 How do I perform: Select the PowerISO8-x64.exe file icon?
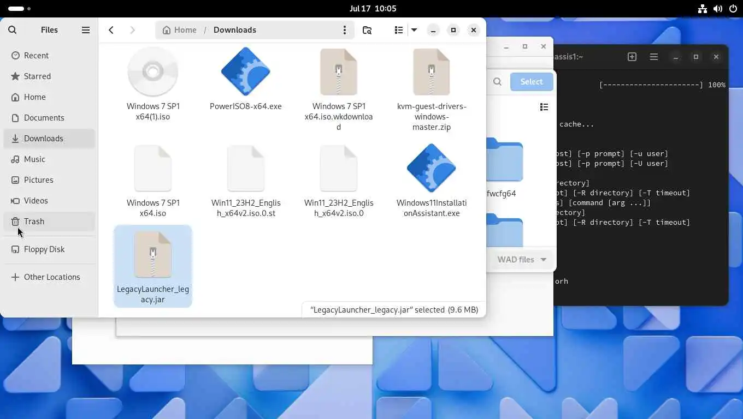pyautogui.click(x=246, y=71)
